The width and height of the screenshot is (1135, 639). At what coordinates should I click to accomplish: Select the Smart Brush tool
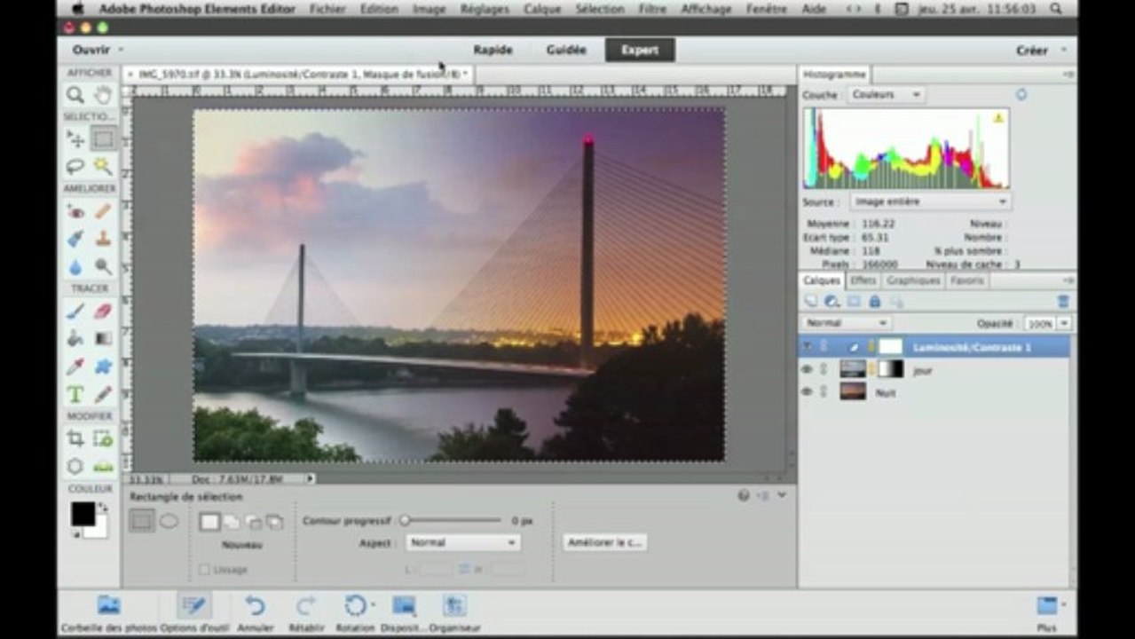pyautogui.click(x=75, y=238)
